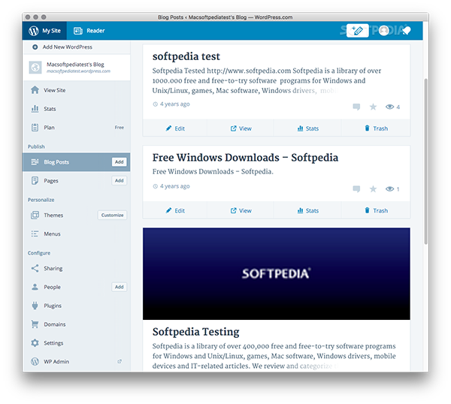Switch to the Reader tab
This screenshot has width=451, height=404.
tap(89, 31)
